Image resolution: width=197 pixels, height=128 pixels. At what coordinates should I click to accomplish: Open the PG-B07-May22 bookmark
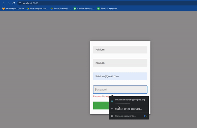(x=61, y=9)
